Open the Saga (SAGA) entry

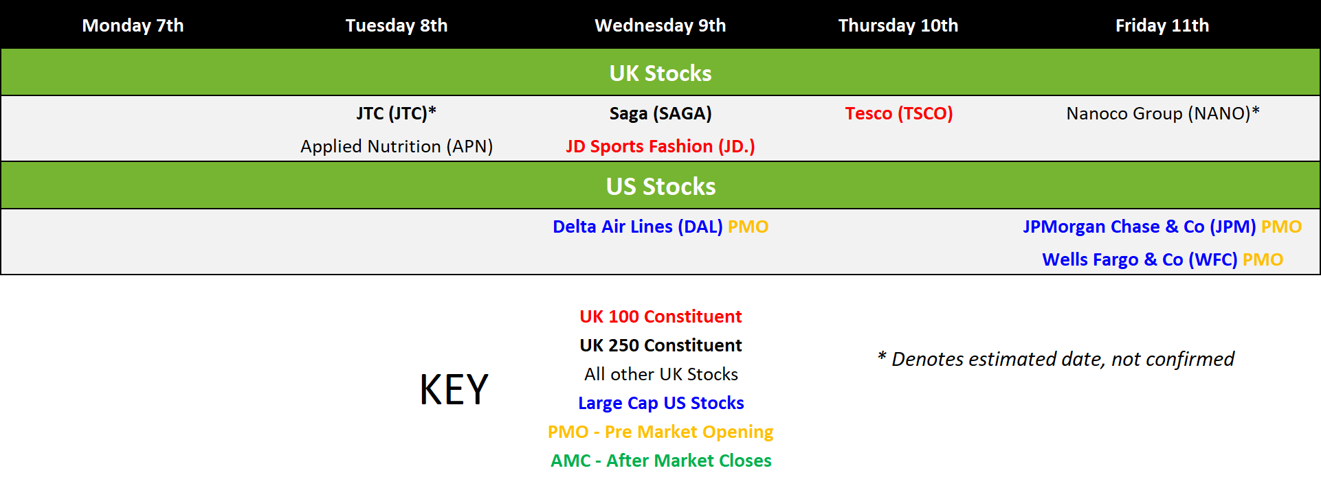click(x=660, y=113)
